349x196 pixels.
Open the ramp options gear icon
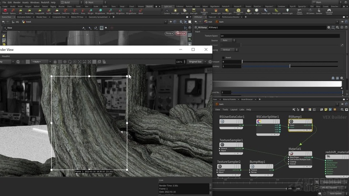[x=342, y=78]
